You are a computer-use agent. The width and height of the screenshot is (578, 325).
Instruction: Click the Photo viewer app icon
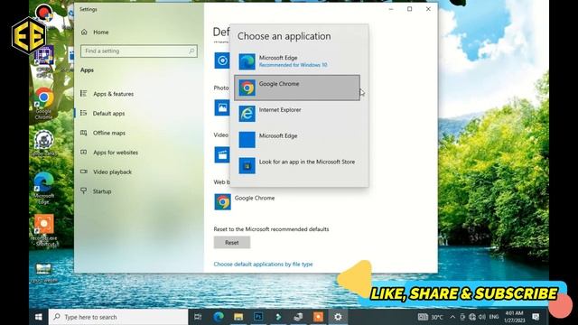pos(222,108)
